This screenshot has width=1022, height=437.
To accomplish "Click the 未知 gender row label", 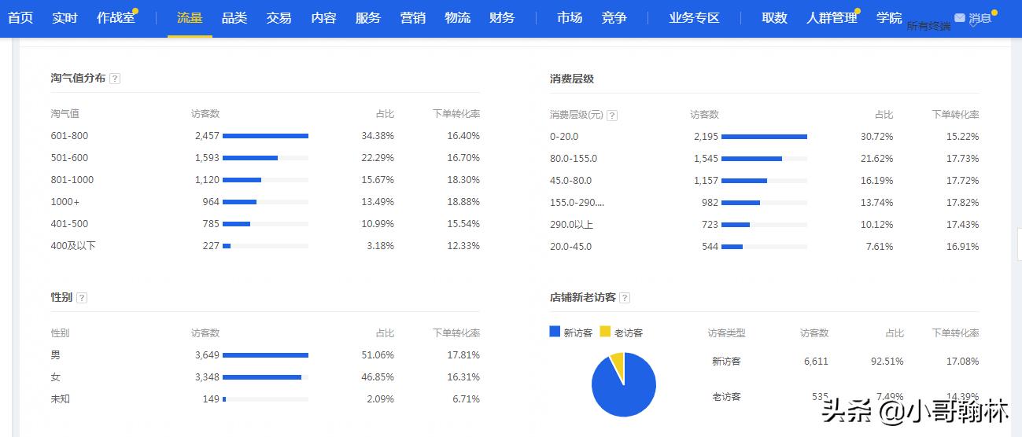I will coord(61,399).
